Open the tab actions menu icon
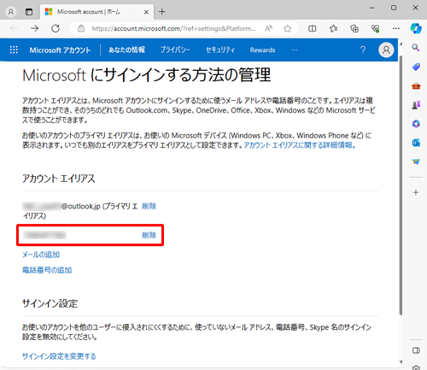Image resolution: width=427 pixels, height=370 pixels. (29, 12)
